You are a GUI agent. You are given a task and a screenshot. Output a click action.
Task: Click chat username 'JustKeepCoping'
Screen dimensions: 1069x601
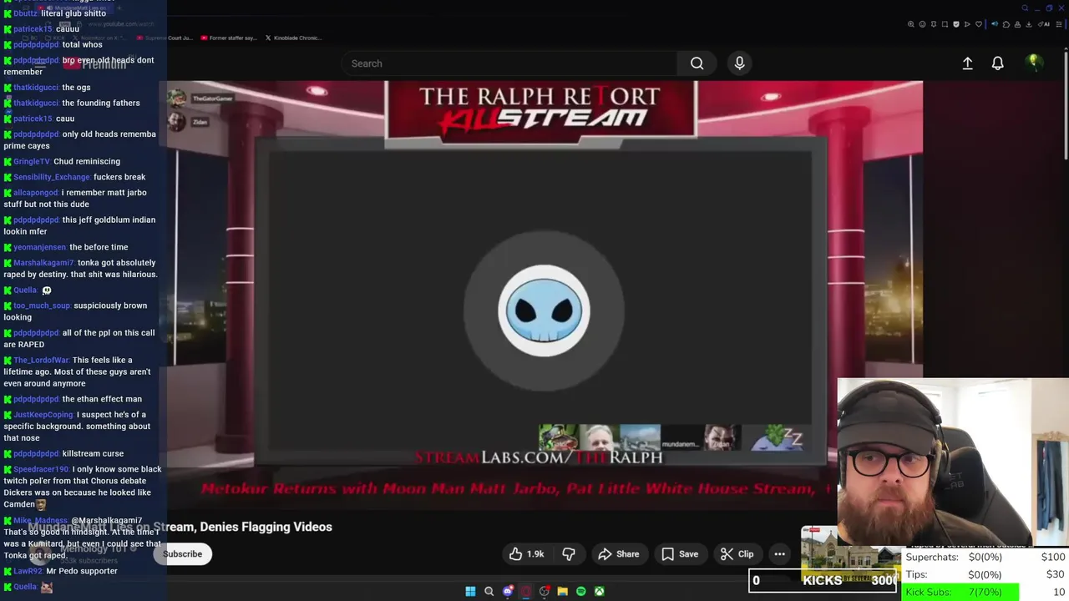coord(43,415)
